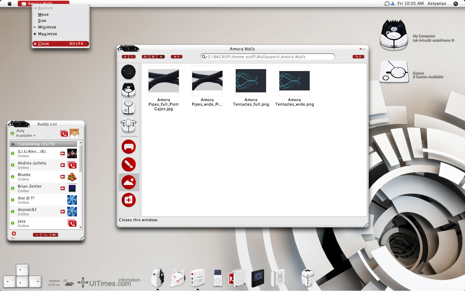Select the white clock-face drive icon in Amora Walls sidebar
Viewport: 465px width, 291px height.
tap(129, 108)
